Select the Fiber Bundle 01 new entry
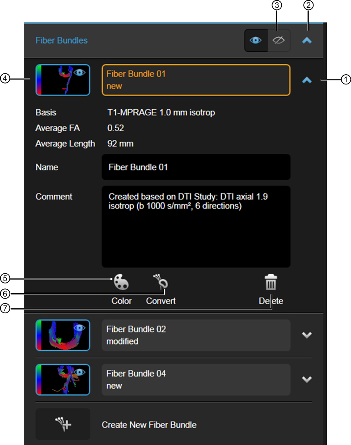Image resolution: width=351 pixels, height=445 pixels. tap(196, 80)
